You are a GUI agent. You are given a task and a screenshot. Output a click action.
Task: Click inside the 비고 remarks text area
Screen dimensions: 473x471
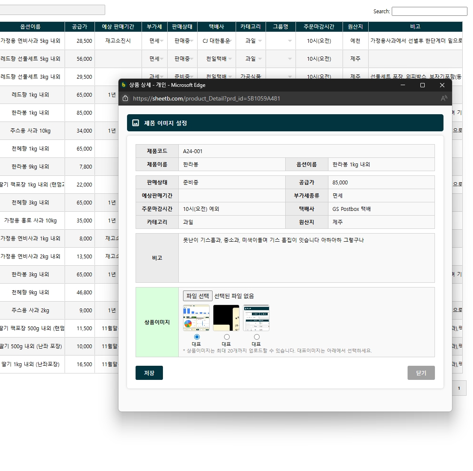click(307, 258)
